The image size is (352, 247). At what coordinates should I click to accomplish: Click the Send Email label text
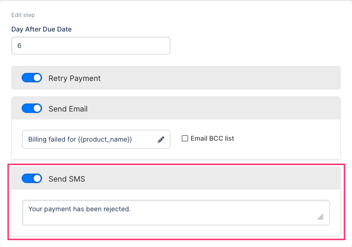click(x=68, y=109)
